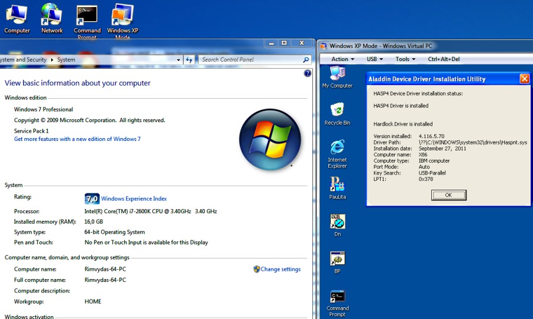Viewport: 533px width, 319px height.
Task: Launch the Windows XP Mode shortcut
Action: 122,21
